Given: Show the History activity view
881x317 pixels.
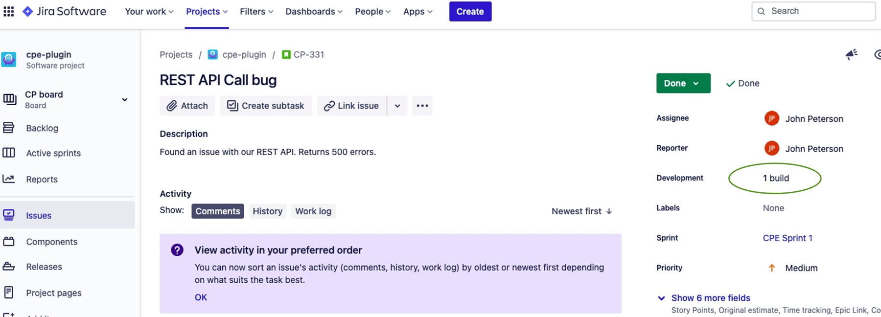Looking at the screenshot, I should tap(267, 211).
